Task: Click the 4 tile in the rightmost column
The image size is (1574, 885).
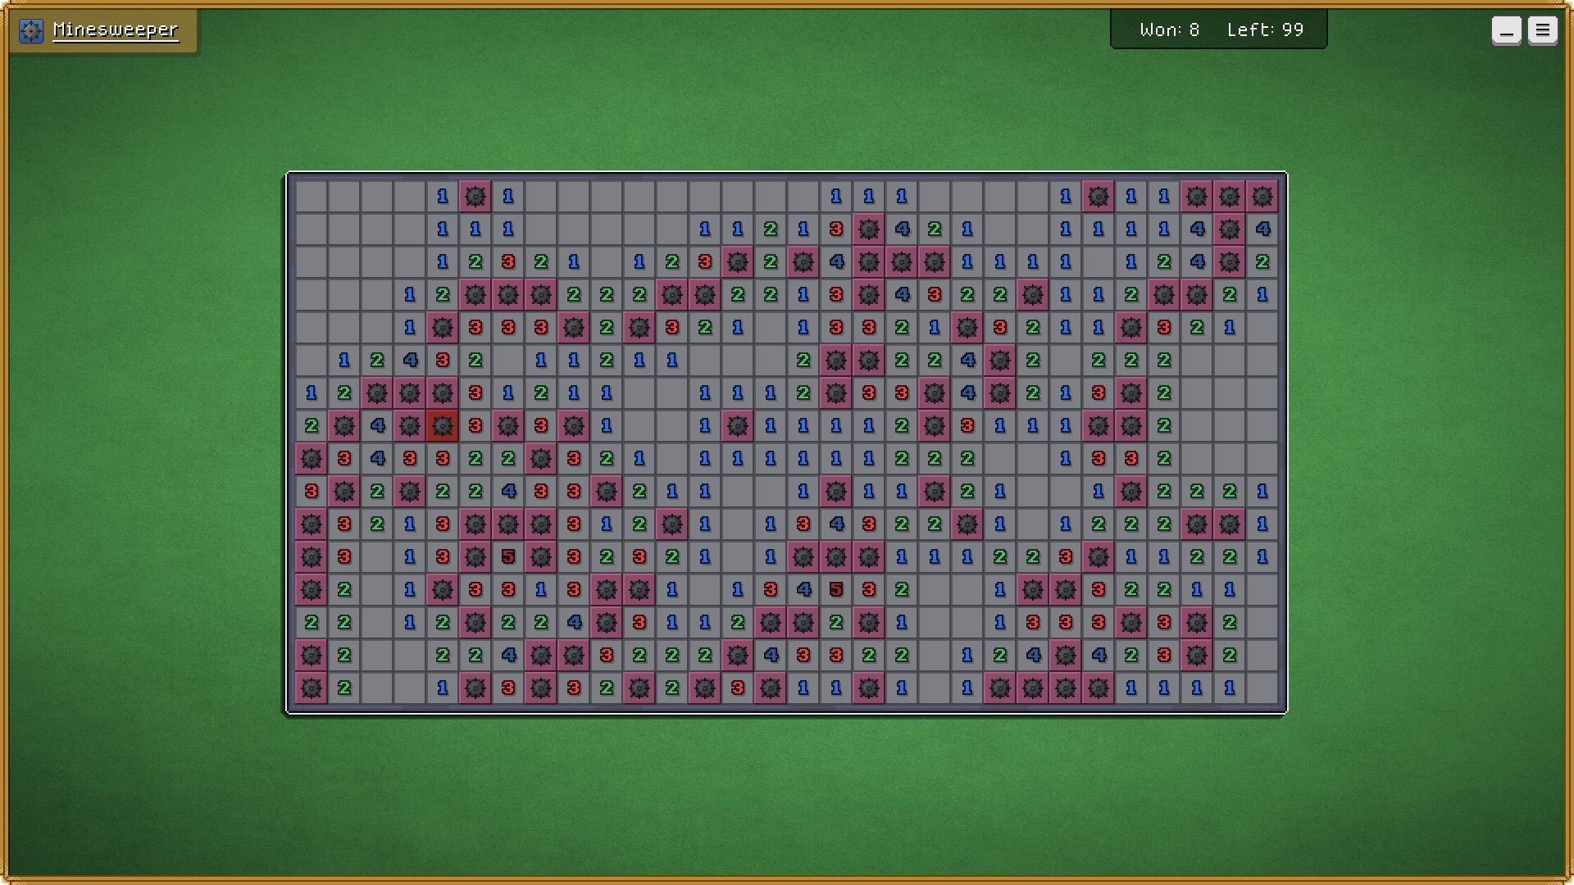Action: 1262,229
